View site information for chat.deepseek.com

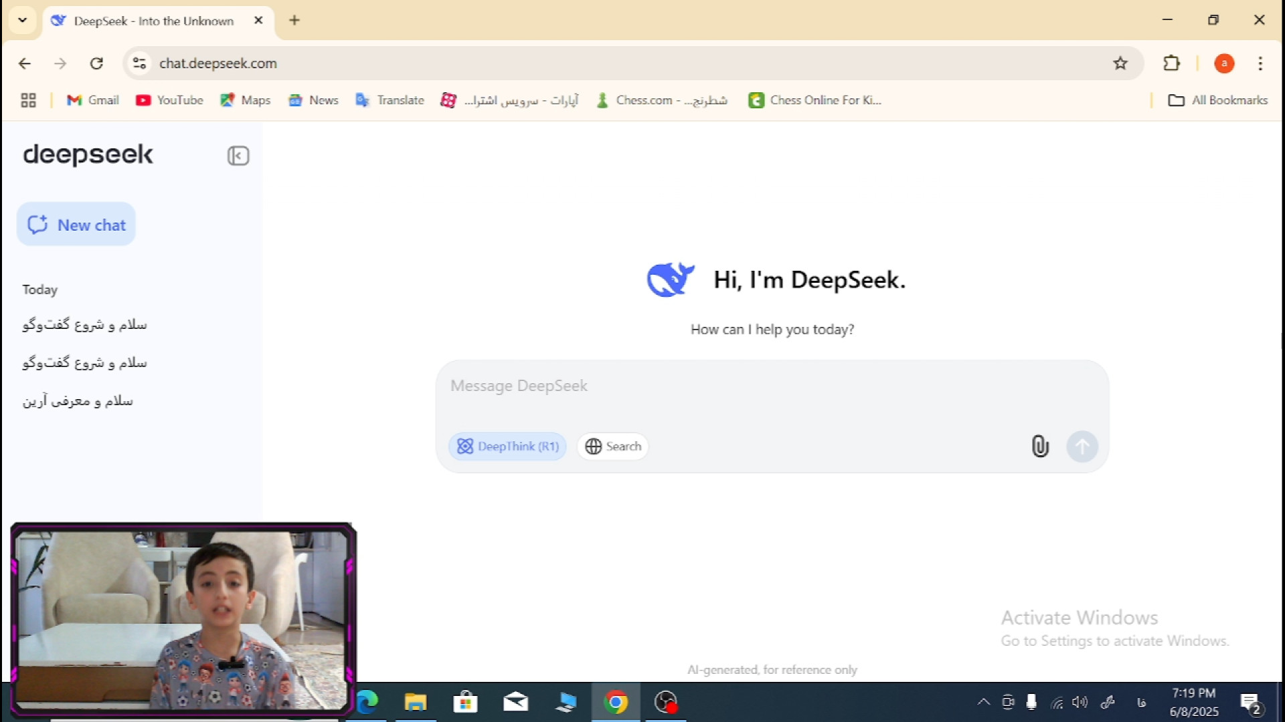pyautogui.click(x=139, y=64)
